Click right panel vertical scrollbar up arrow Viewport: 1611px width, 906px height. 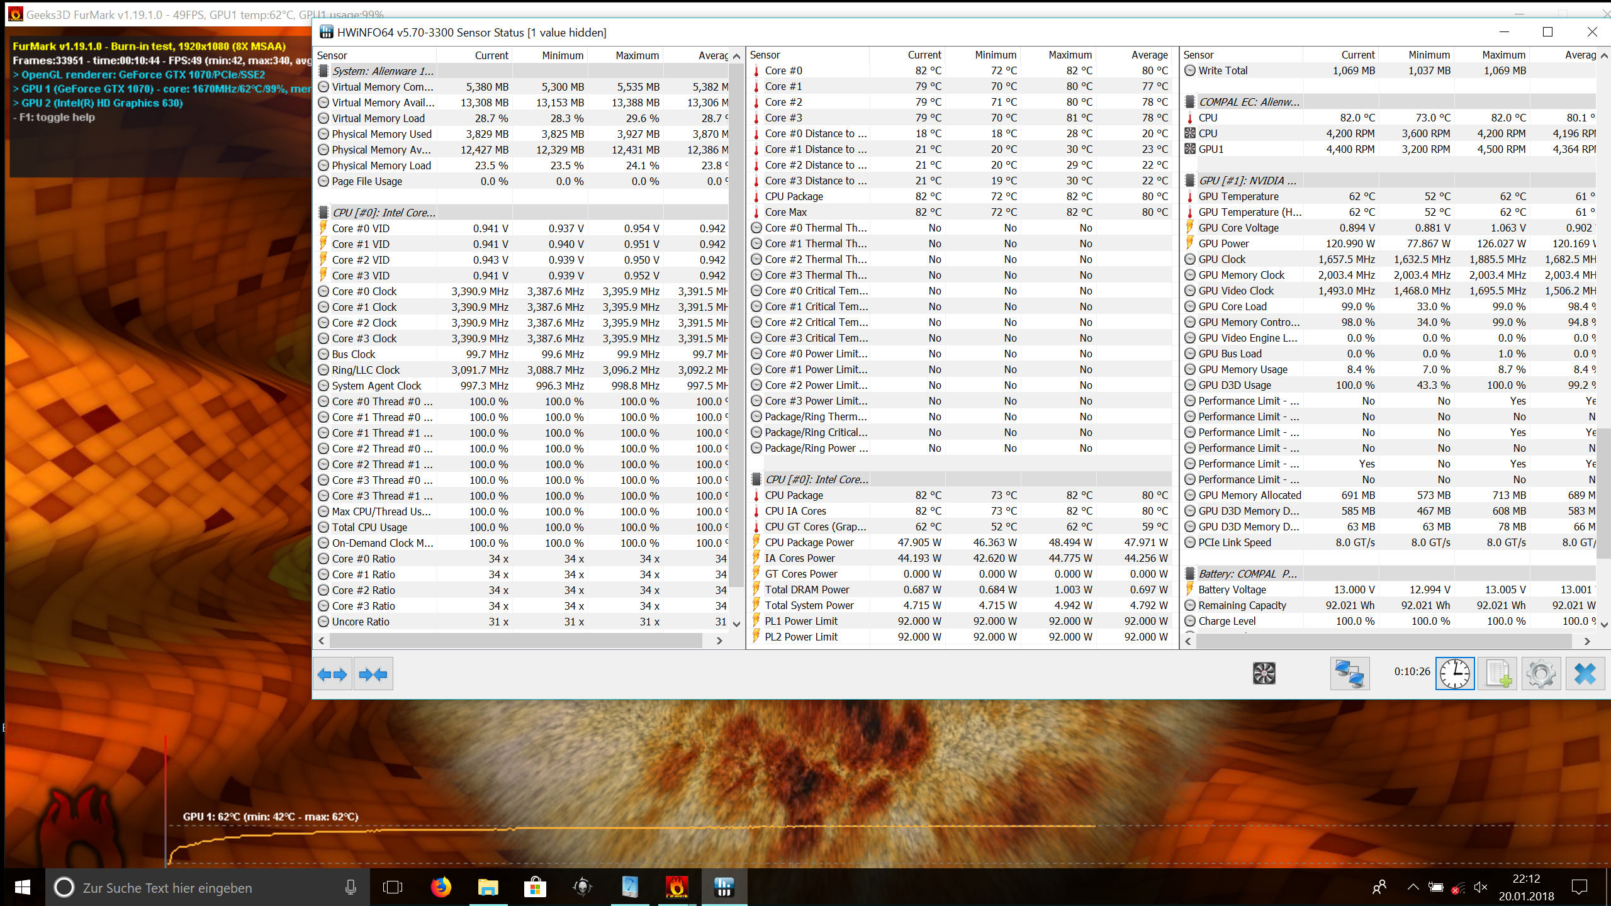1604,56
